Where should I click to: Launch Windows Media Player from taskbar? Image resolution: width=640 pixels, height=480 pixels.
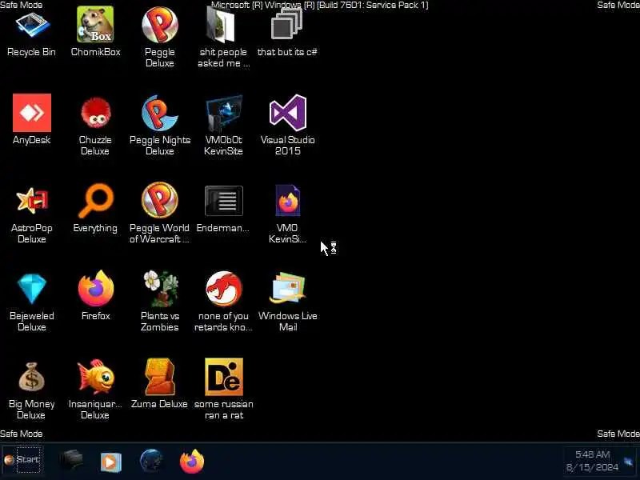pyautogui.click(x=111, y=462)
